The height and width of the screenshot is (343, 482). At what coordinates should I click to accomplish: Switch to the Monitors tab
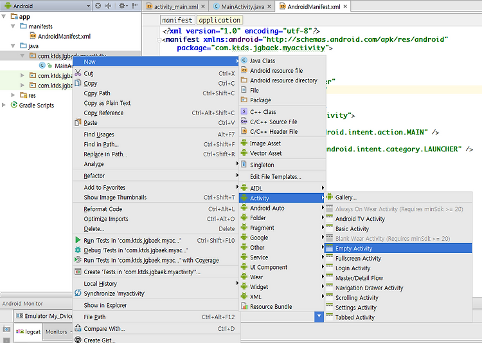[57, 331]
